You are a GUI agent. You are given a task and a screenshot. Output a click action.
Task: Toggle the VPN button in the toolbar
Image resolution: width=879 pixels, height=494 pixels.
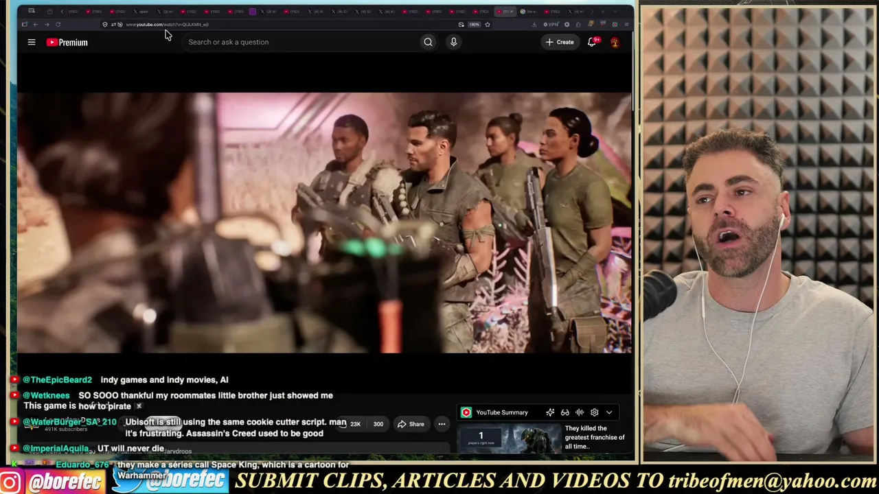pos(551,25)
